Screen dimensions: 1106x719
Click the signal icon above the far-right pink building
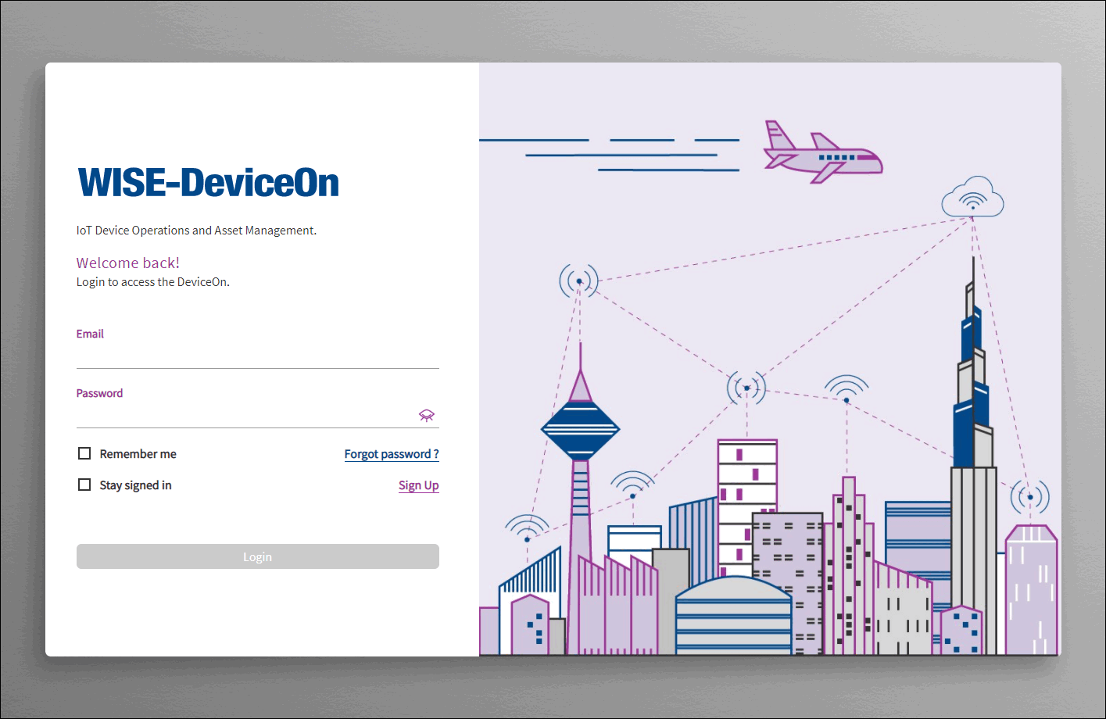pos(1029,496)
